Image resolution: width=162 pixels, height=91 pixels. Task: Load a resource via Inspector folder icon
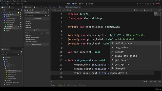point(28,10)
